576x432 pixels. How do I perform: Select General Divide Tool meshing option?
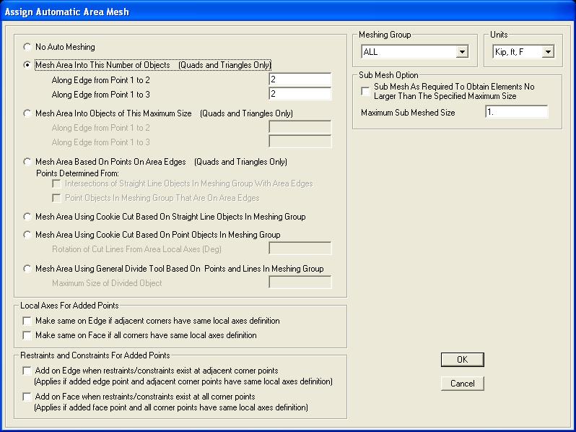click(27, 269)
